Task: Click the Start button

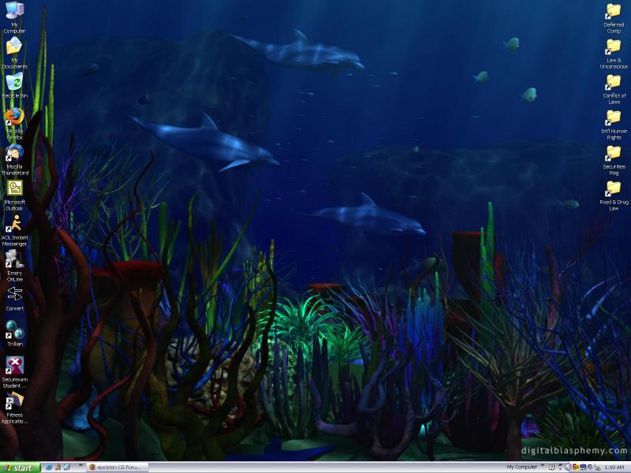Action: (x=21, y=467)
